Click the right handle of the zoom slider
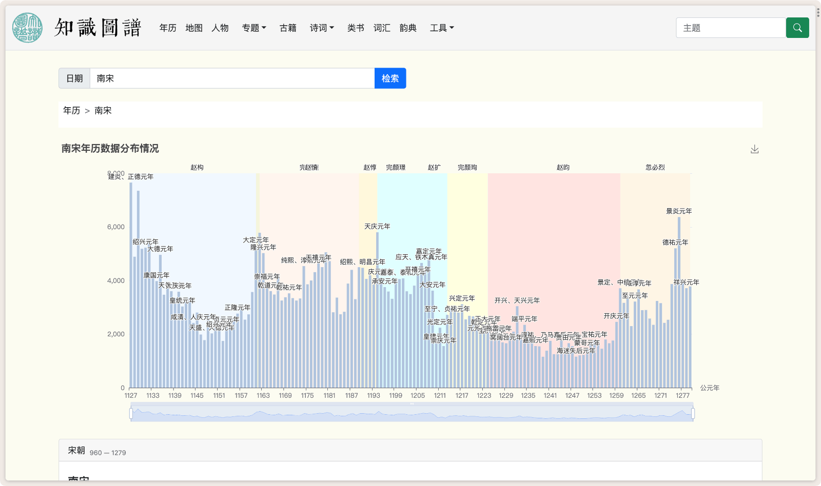821x486 pixels. point(693,413)
